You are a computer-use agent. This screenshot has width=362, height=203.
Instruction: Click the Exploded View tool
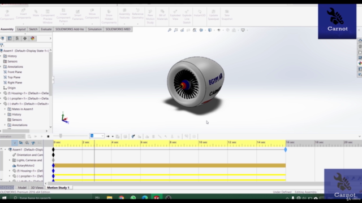click(175, 15)
